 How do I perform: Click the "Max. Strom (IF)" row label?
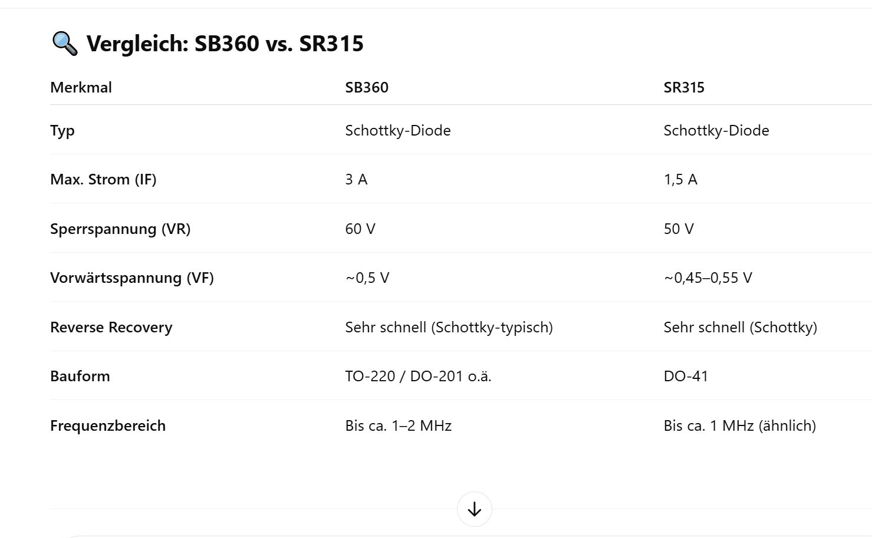(x=103, y=180)
